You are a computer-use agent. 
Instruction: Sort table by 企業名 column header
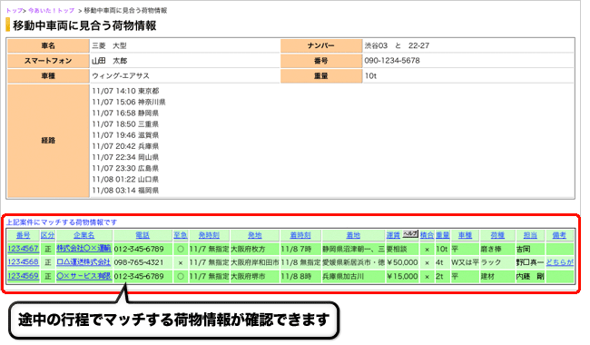(84, 235)
